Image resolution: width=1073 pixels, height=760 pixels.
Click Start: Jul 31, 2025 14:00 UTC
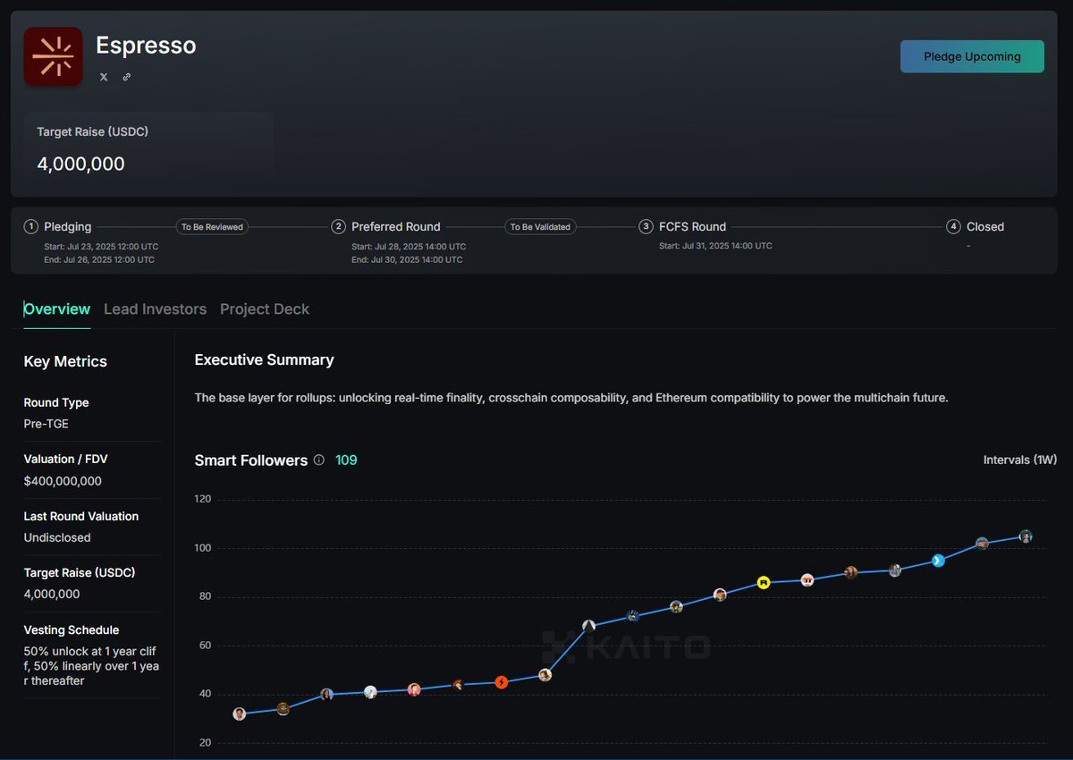(x=715, y=246)
